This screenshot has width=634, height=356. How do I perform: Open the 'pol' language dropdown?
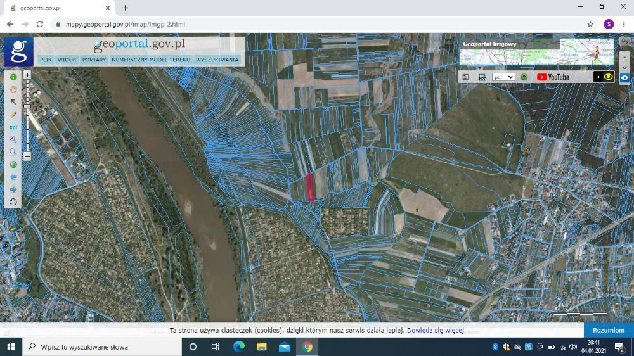(503, 77)
